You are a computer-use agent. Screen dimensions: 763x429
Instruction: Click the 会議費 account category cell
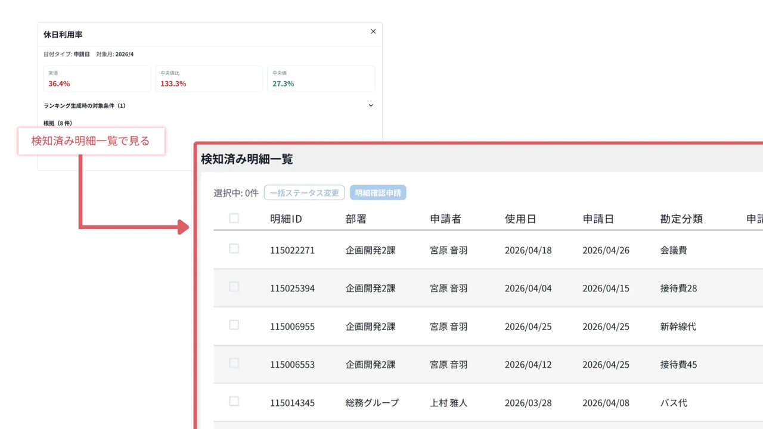click(x=674, y=250)
